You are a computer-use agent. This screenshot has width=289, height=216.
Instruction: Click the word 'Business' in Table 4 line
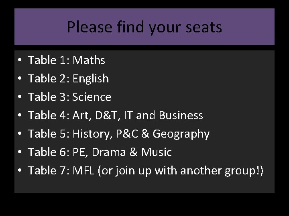[181, 116]
